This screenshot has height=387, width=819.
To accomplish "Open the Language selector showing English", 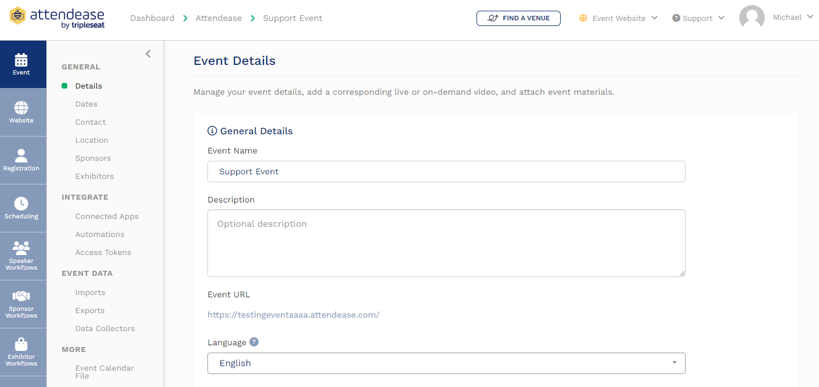I will (x=446, y=363).
